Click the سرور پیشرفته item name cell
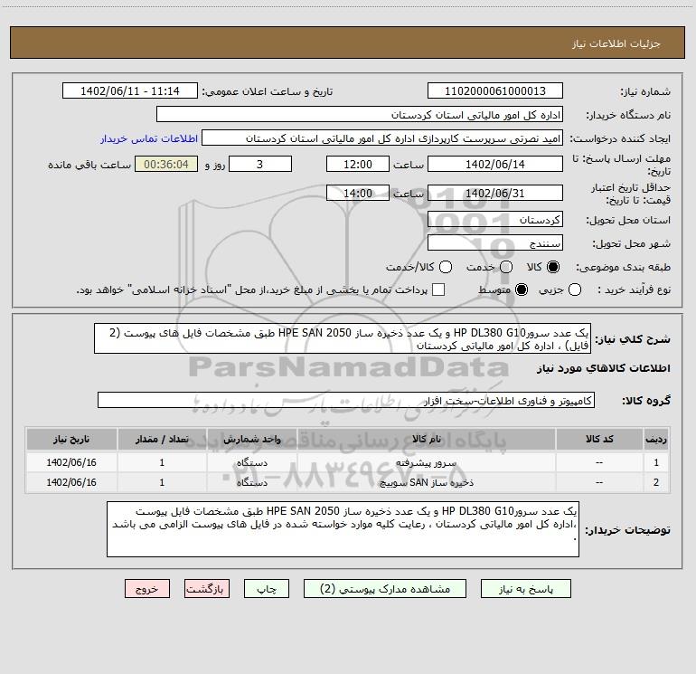The height and width of the screenshot is (674, 696). point(426,462)
